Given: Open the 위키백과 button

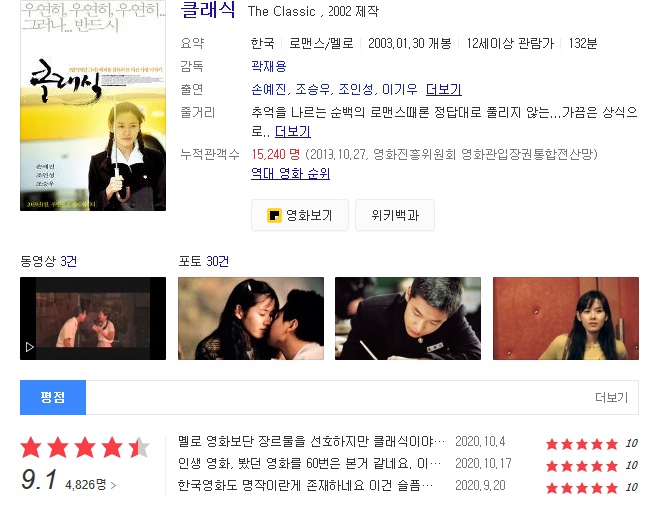Looking at the screenshot, I should coord(395,215).
